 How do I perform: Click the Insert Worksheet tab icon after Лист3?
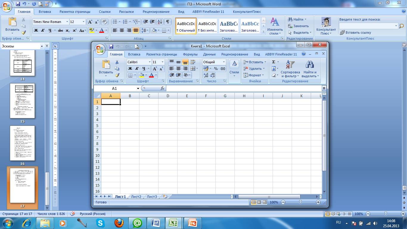click(165, 196)
